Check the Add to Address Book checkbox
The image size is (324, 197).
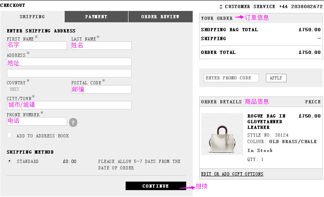9,135
